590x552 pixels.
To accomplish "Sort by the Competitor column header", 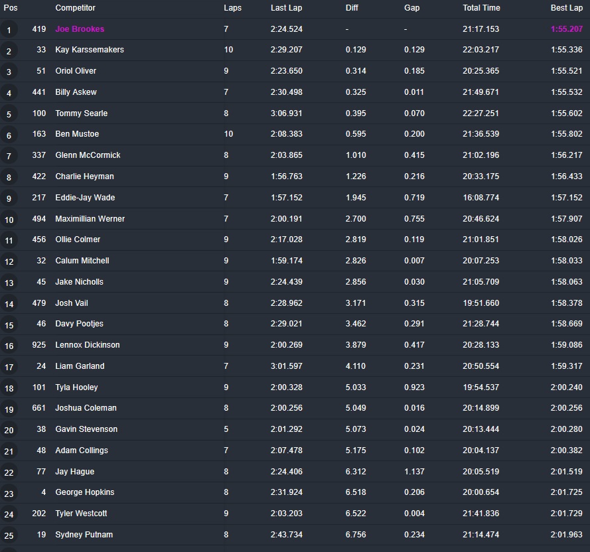I will coord(75,8).
